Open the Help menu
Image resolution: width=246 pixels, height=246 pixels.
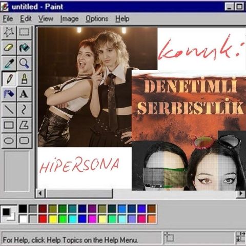pyautogui.click(x=122, y=19)
